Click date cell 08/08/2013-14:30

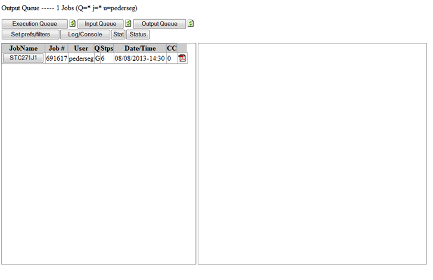pyautogui.click(x=140, y=58)
